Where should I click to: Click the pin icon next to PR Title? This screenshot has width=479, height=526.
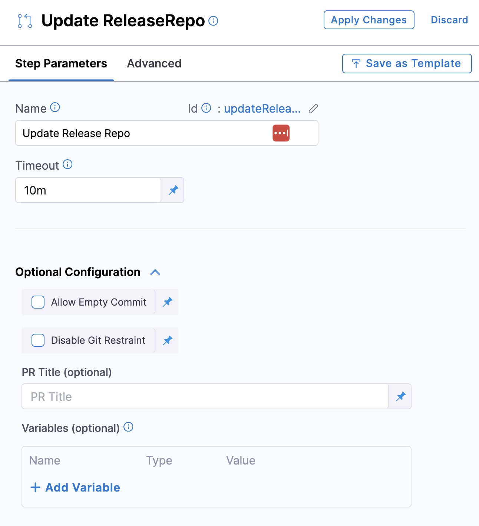pos(400,396)
